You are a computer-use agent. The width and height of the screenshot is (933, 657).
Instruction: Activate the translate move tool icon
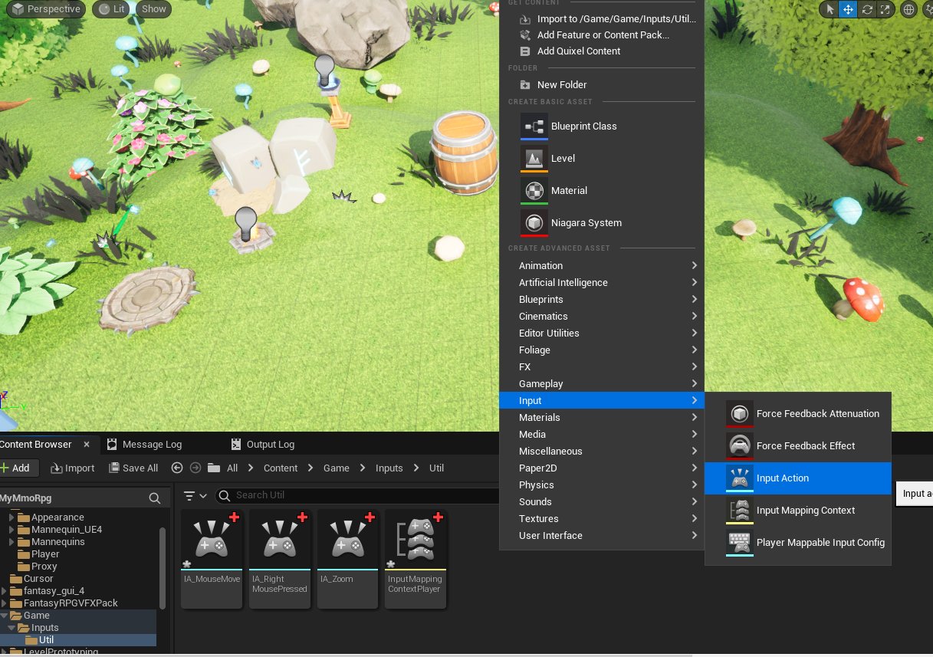[848, 9]
